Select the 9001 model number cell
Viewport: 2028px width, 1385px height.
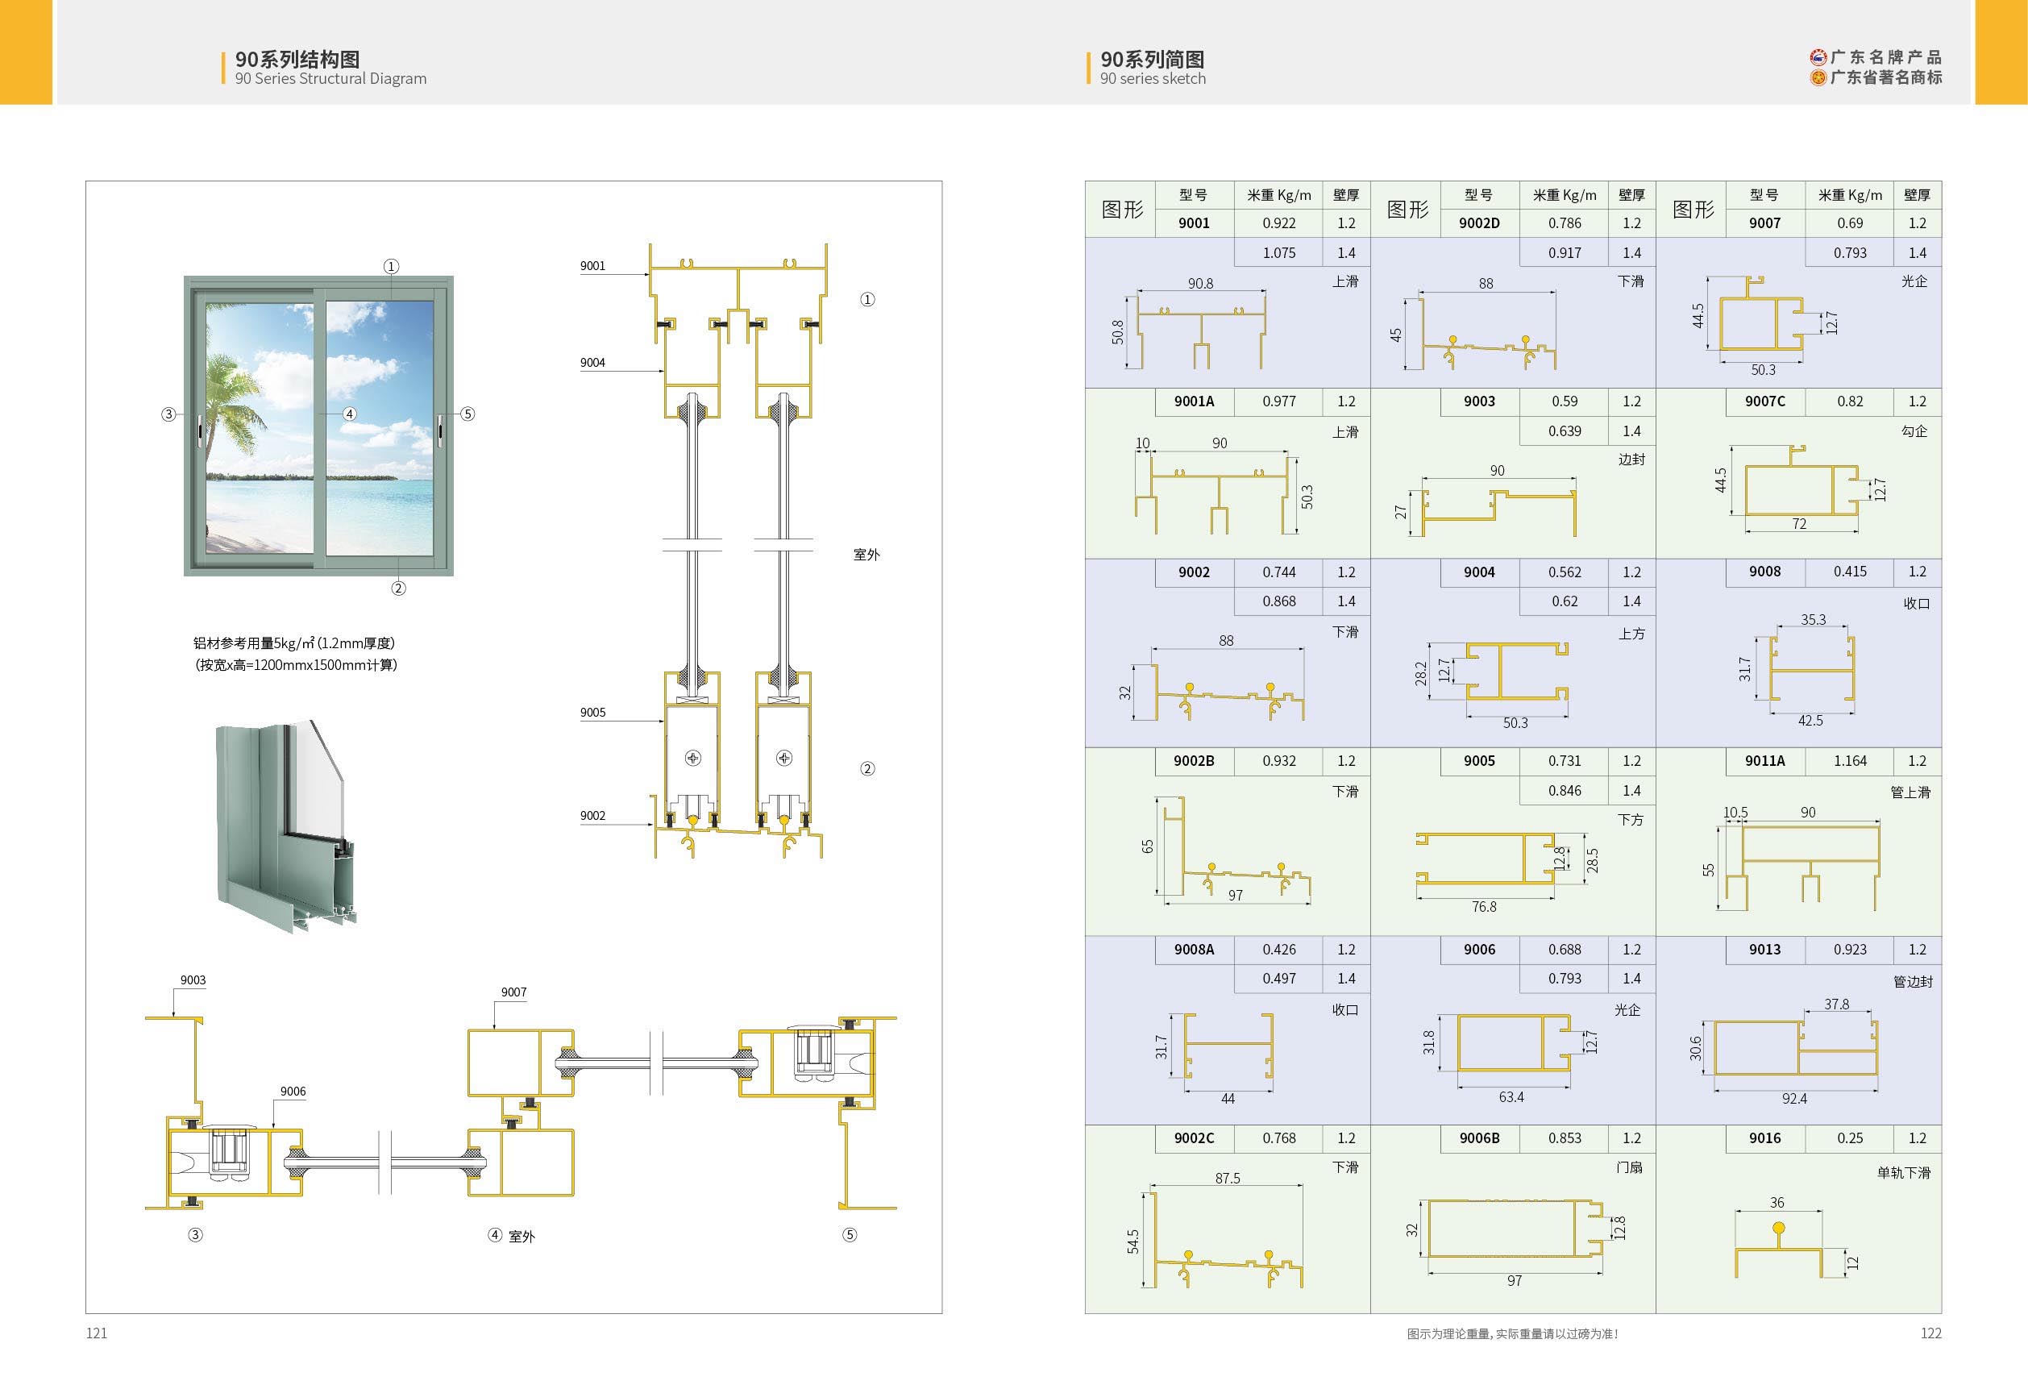point(1194,223)
